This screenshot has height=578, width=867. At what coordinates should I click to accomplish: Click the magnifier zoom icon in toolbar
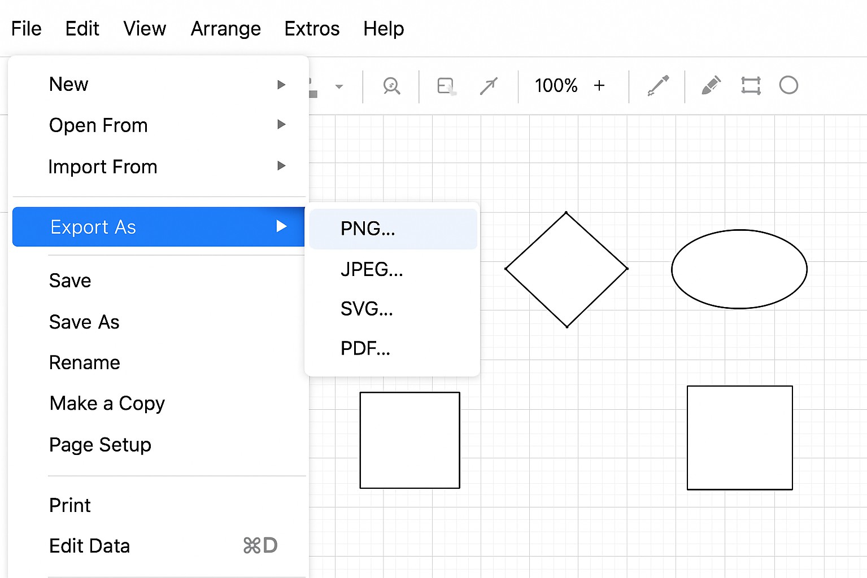[x=391, y=86]
